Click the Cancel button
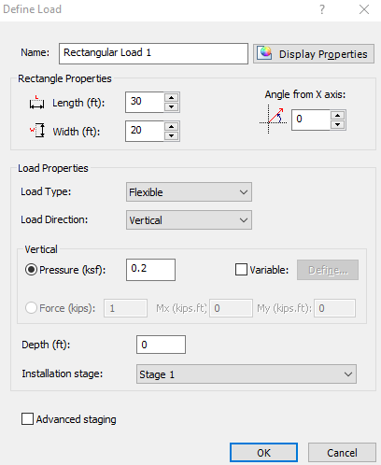 342,453
